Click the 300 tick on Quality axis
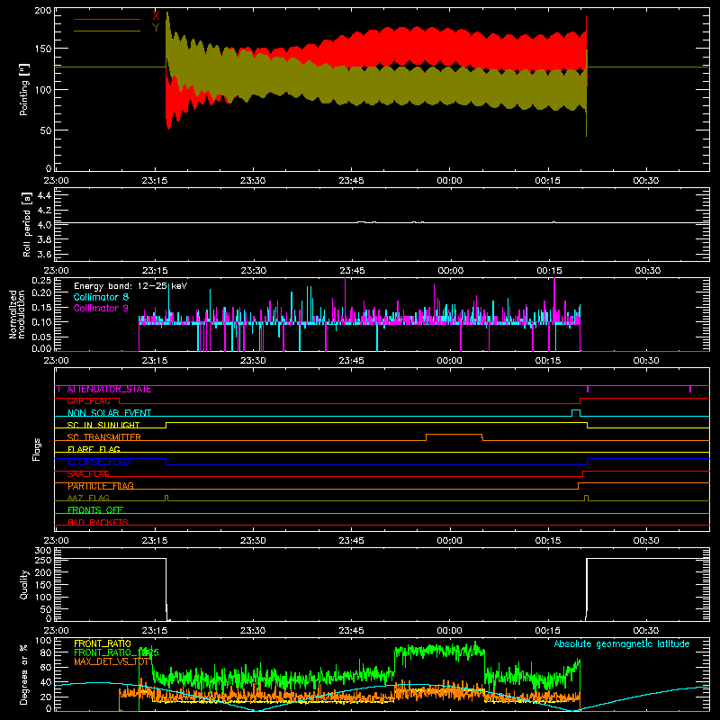 [x=43, y=551]
